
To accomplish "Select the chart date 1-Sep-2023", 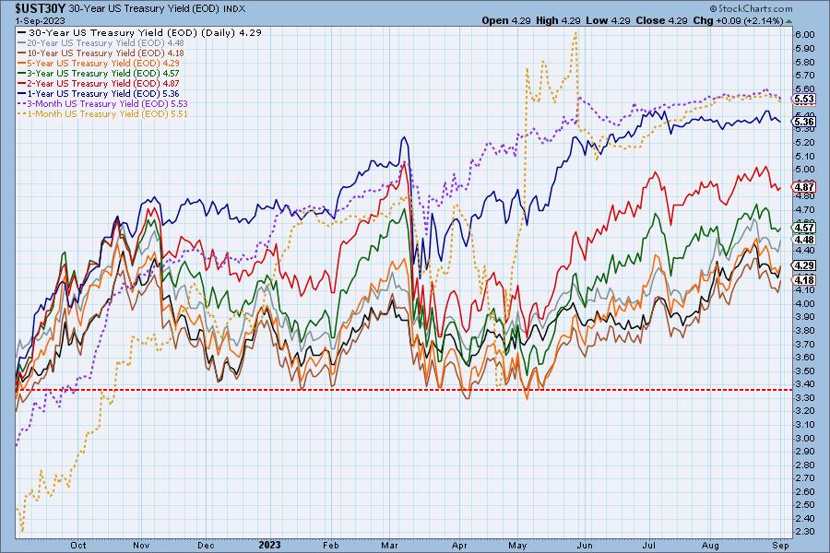I will coord(40,20).
